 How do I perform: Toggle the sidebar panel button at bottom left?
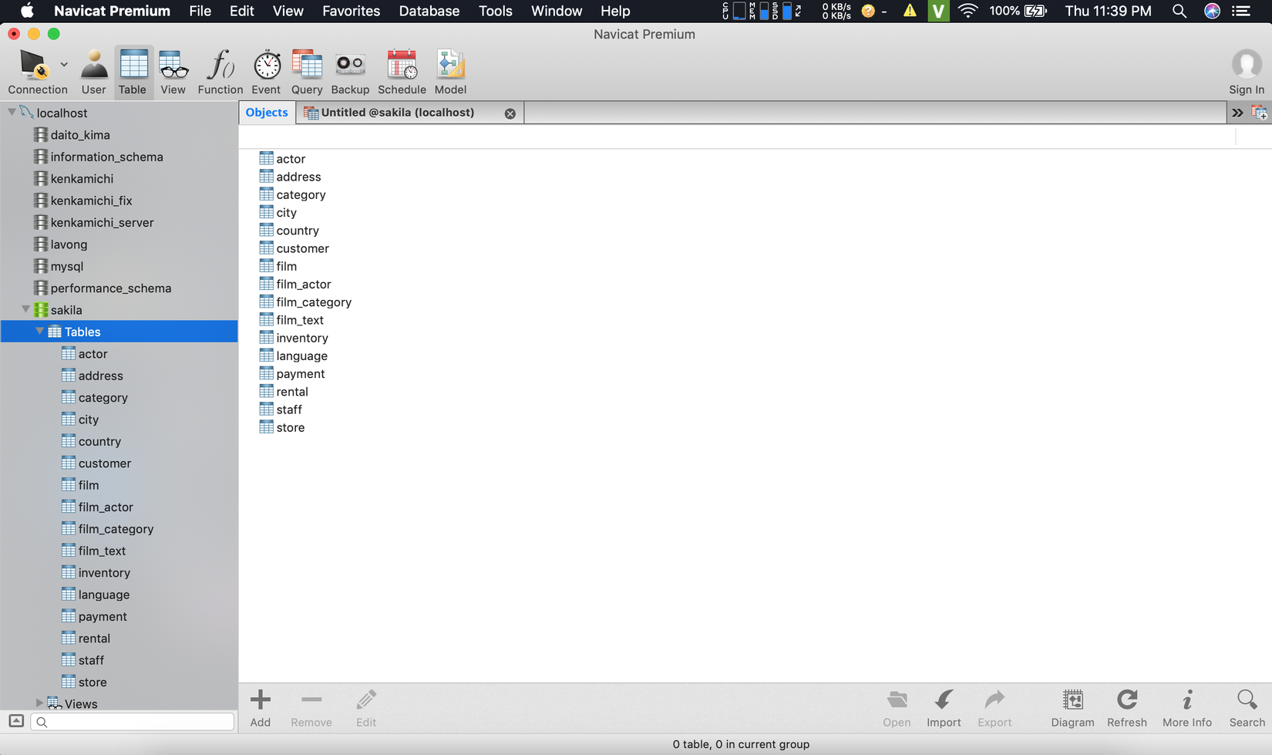pos(16,721)
